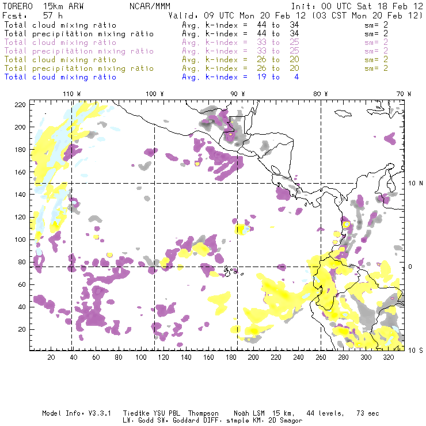This screenshot has height=426, width=426.
Task: Click the 140 tick label on vertical axis
Action: (x=20, y=195)
